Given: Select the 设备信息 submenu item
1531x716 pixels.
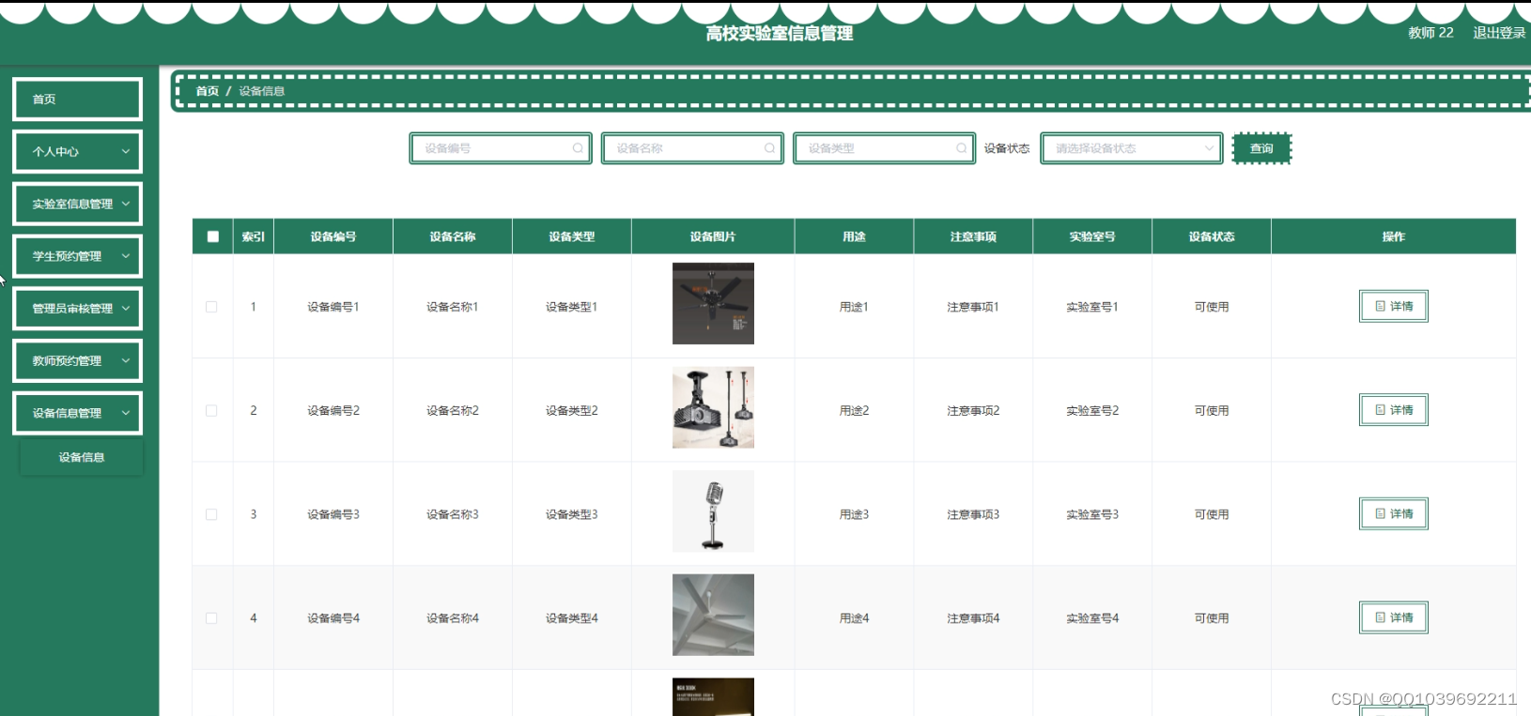Looking at the screenshot, I should pos(82,457).
